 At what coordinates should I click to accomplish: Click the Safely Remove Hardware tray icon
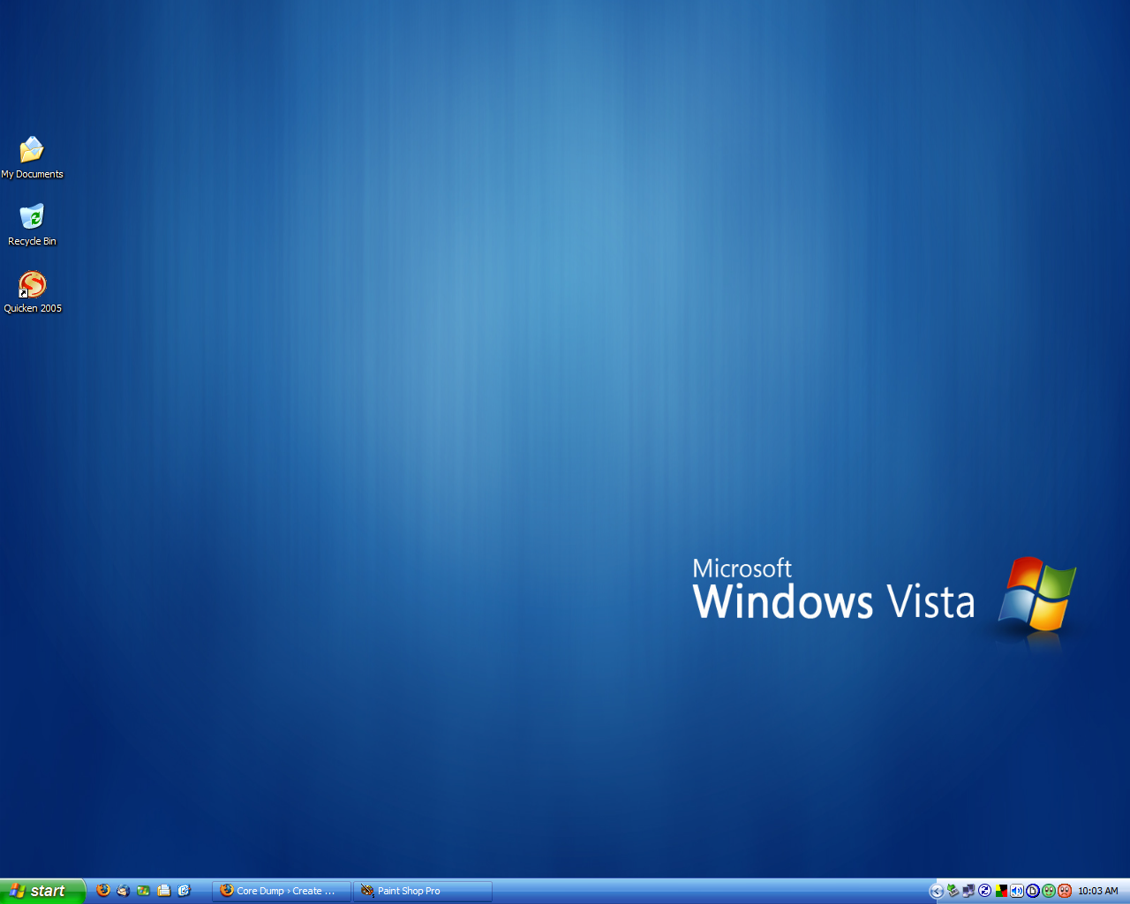(953, 891)
